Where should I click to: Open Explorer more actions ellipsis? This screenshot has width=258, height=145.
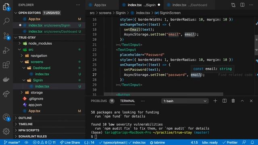(78, 5)
